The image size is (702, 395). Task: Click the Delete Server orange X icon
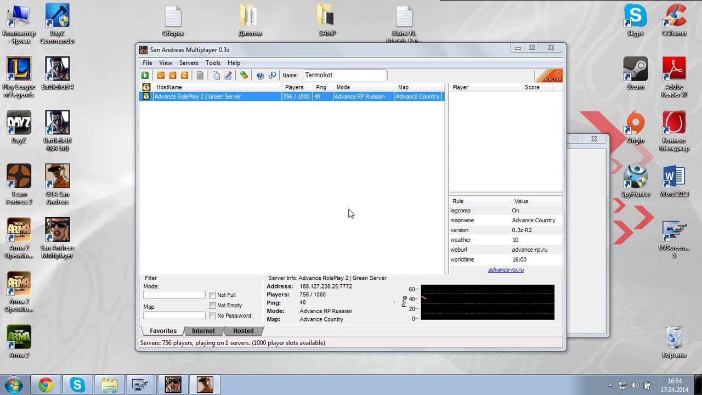click(172, 76)
